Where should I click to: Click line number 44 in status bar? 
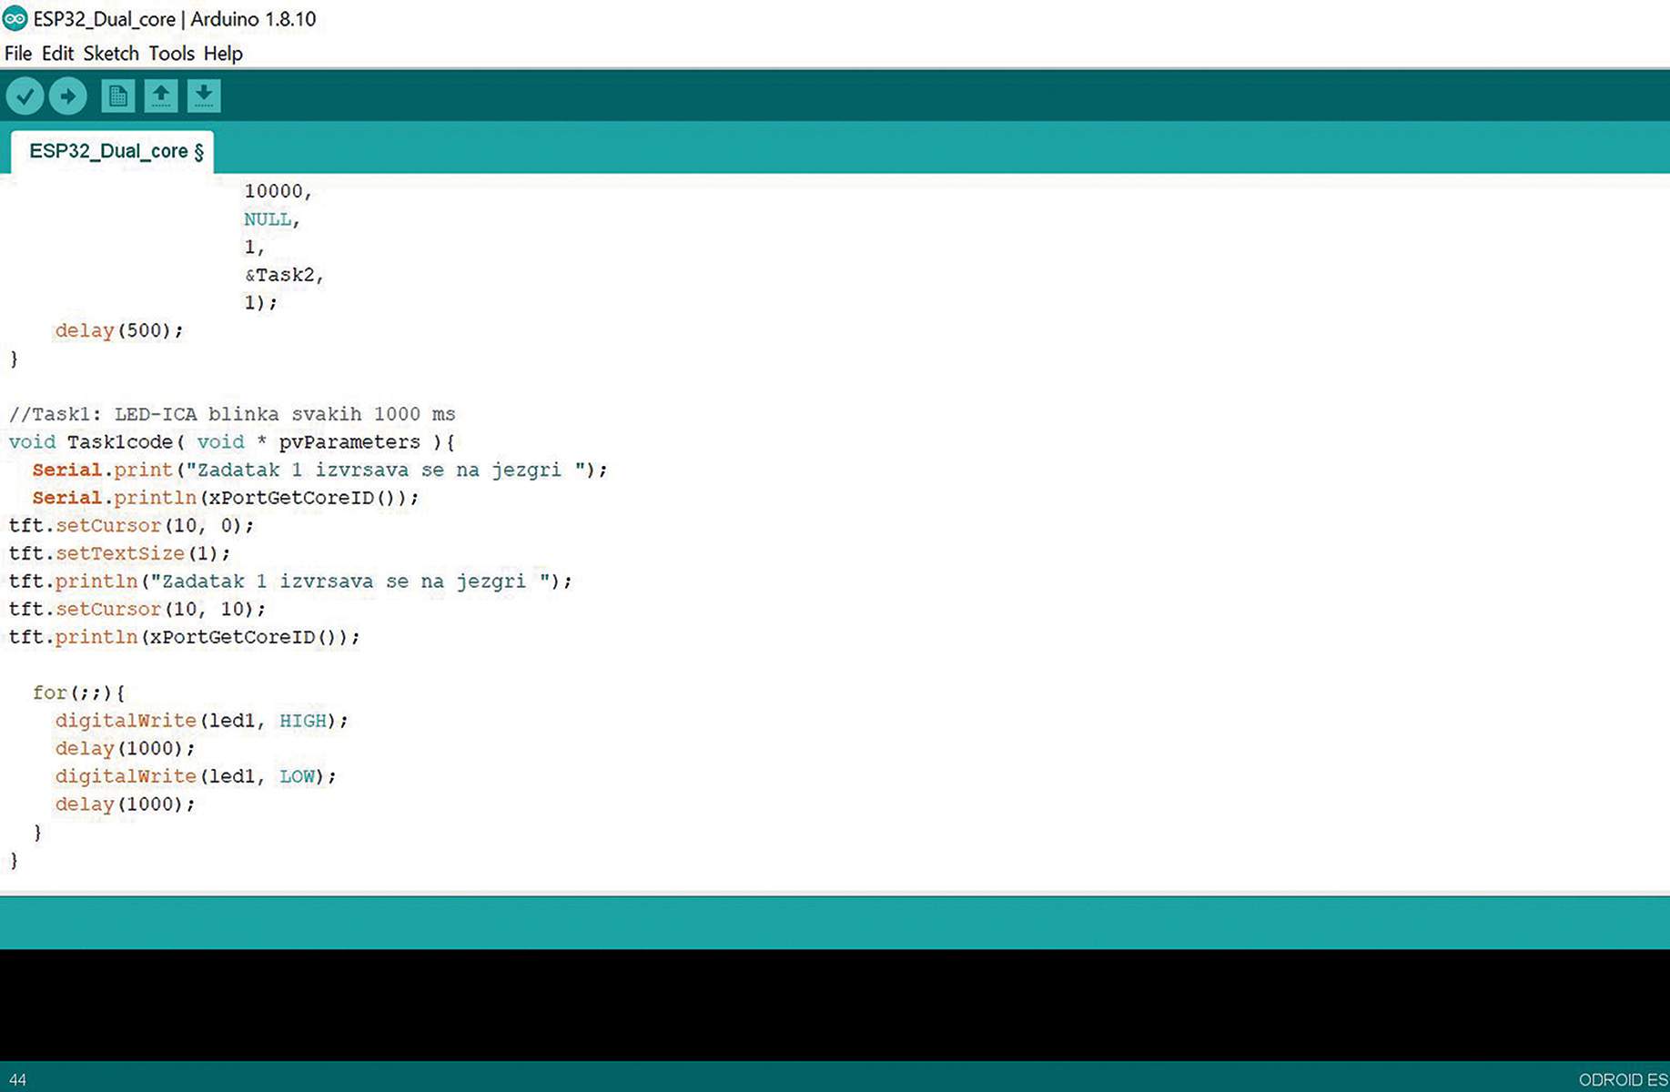[17, 1080]
